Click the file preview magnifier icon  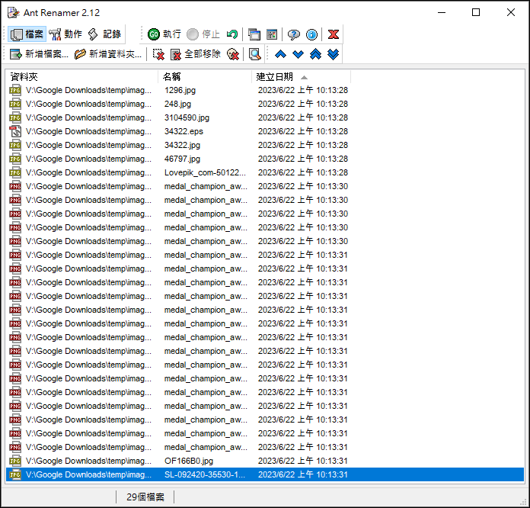point(254,54)
